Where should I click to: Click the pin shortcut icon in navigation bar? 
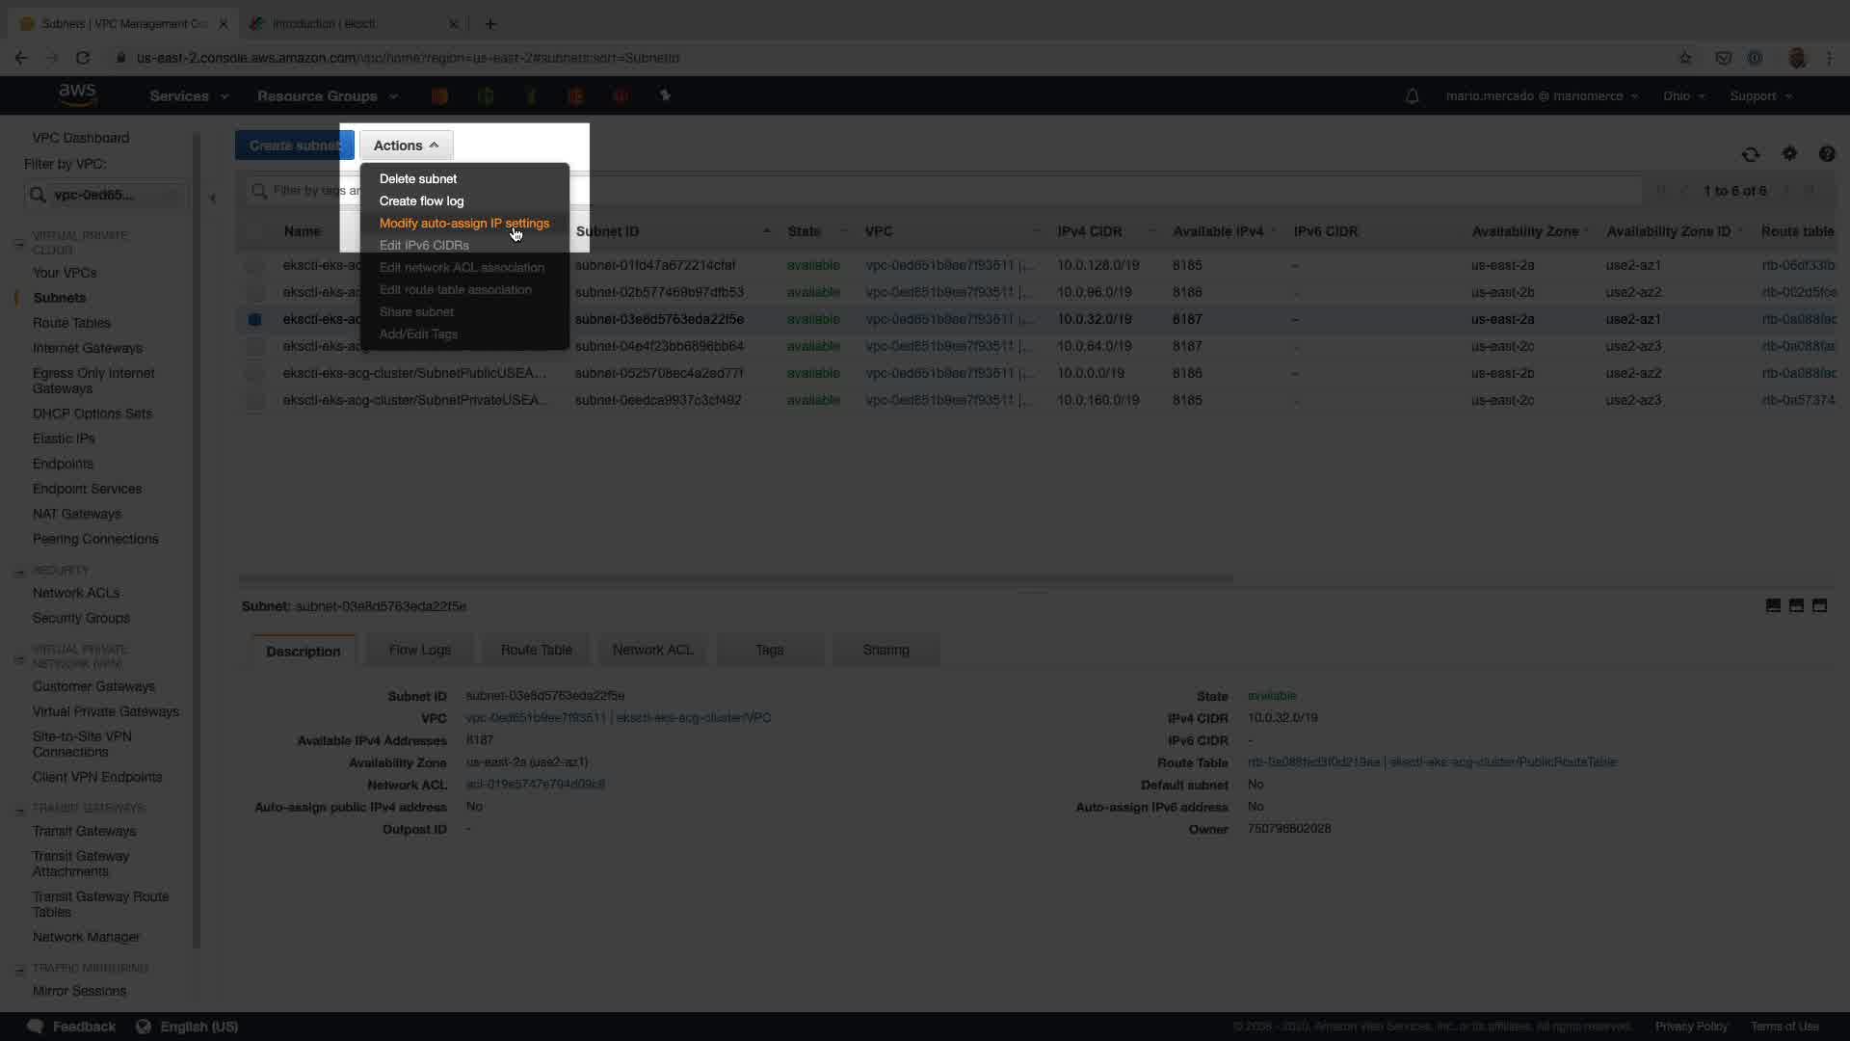(664, 95)
